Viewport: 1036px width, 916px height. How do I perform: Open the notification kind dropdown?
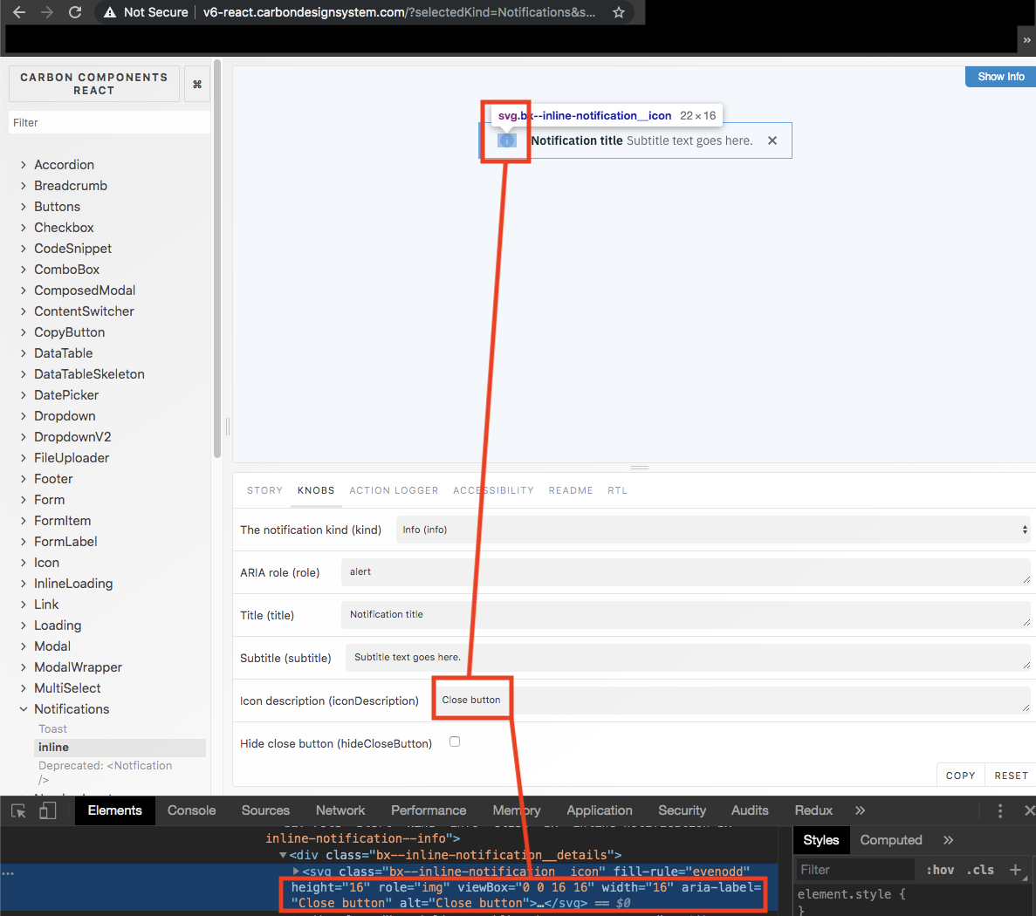(x=713, y=530)
